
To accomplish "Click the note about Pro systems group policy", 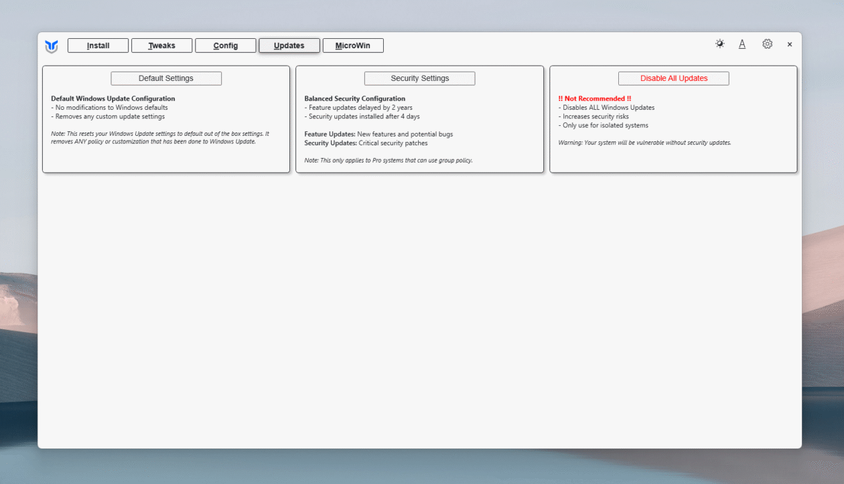I will [389, 161].
